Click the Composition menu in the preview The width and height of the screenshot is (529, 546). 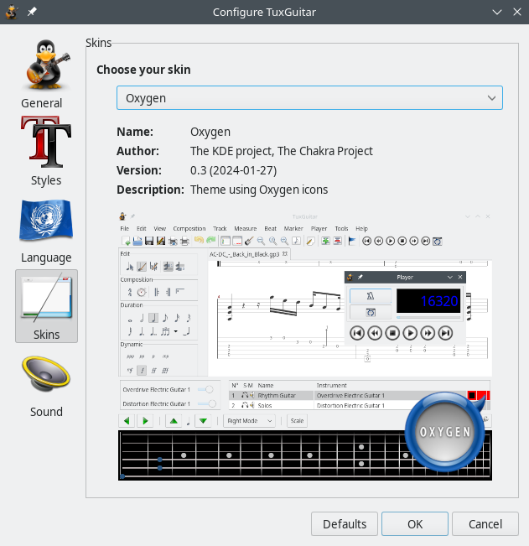[189, 228]
